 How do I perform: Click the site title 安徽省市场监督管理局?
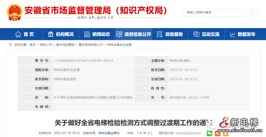pos(68,10)
